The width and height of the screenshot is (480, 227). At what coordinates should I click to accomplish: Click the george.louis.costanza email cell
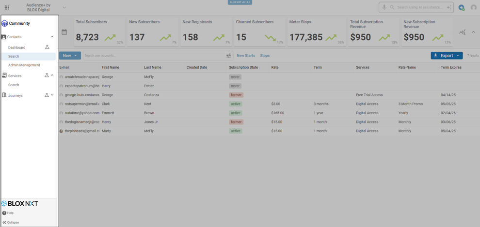tap(82, 95)
